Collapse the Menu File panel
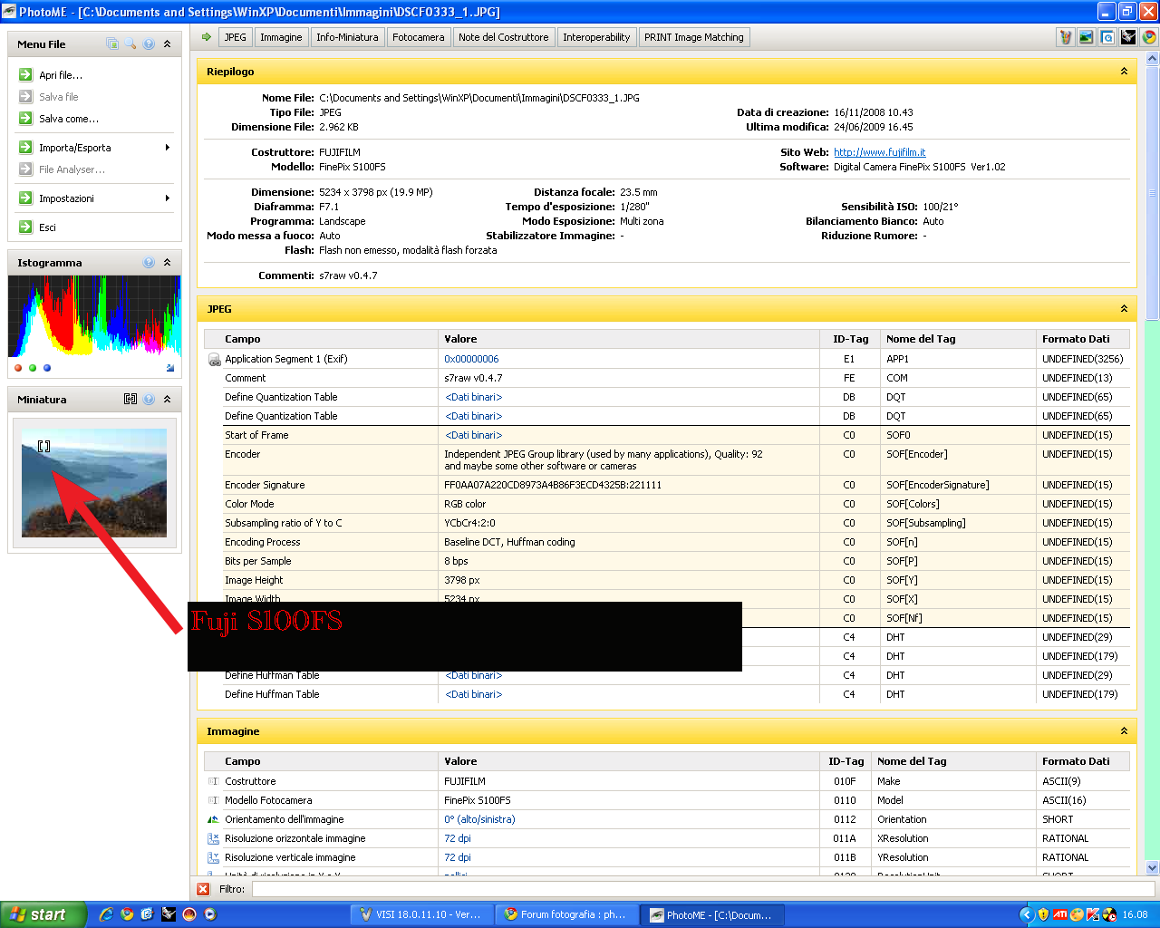Viewport: 1160px width, 928px height. coord(167,43)
